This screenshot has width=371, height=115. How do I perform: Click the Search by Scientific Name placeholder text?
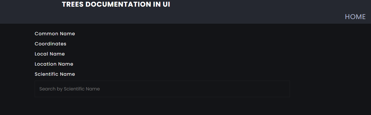click(x=69, y=89)
